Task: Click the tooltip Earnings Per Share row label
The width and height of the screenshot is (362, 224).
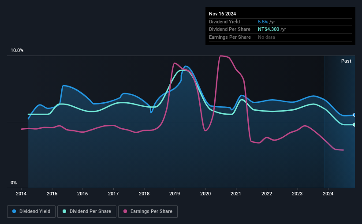Action: tap(230, 37)
